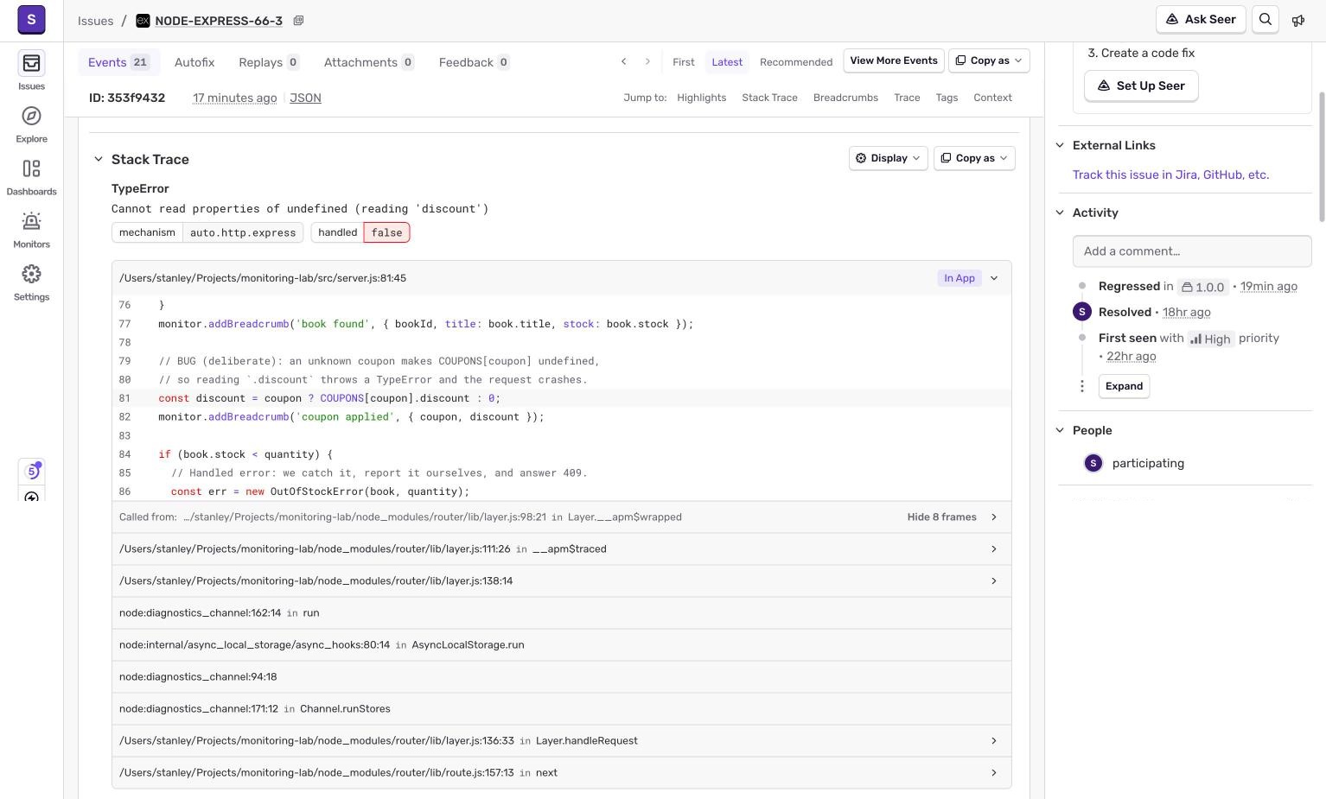1326x799 pixels.
Task: Click the Set Up Seer button
Action: coord(1141,86)
